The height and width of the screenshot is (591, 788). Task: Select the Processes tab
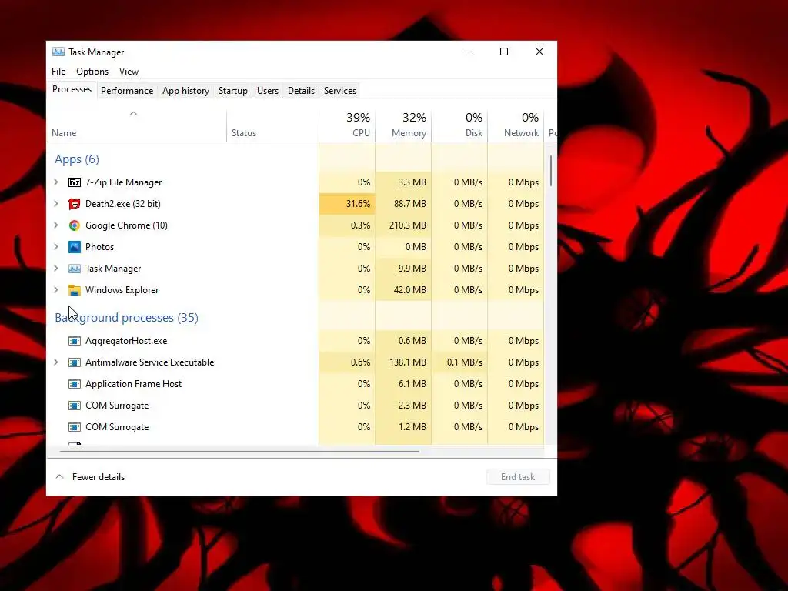pyautogui.click(x=72, y=89)
